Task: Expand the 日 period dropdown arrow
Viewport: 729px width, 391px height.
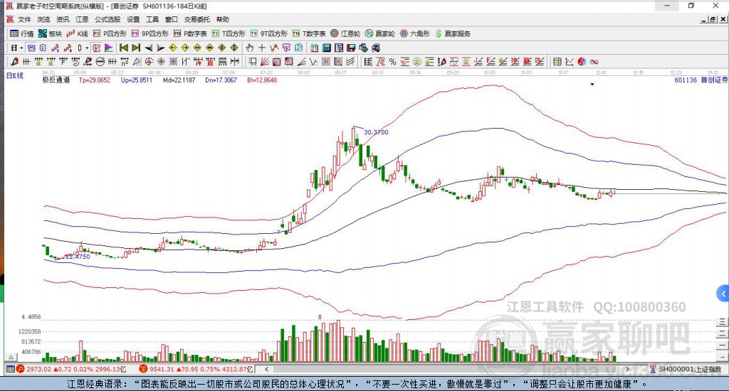Action: tap(21, 48)
